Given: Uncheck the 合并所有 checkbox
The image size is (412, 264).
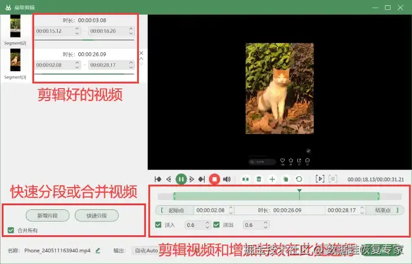Looking at the screenshot, I should [x=11, y=230].
